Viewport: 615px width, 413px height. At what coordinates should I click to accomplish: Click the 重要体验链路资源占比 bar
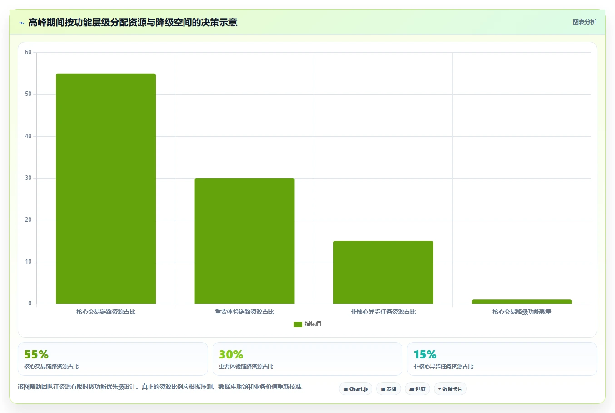(x=244, y=241)
